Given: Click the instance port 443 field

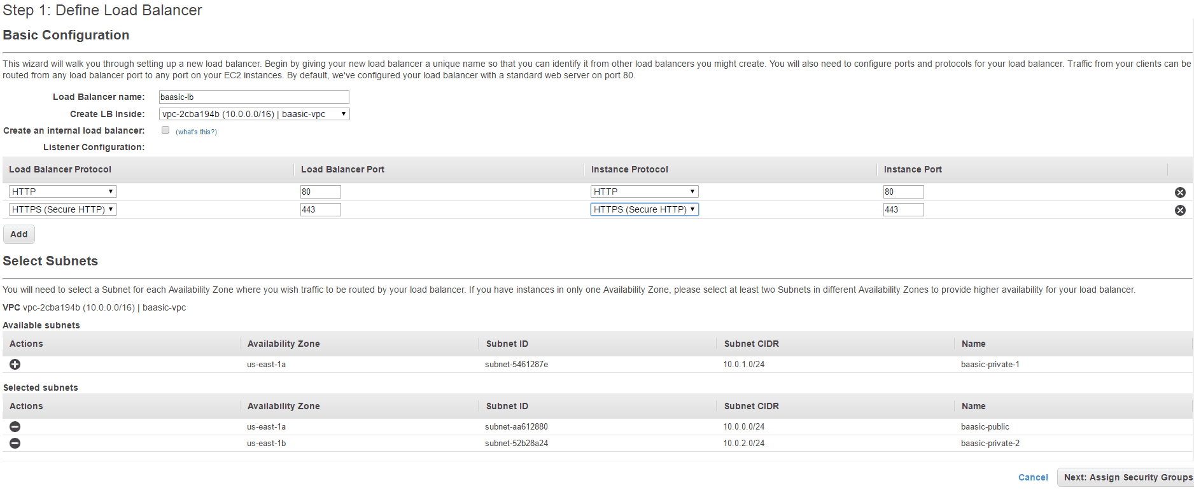Looking at the screenshot, I should (903, 209).
